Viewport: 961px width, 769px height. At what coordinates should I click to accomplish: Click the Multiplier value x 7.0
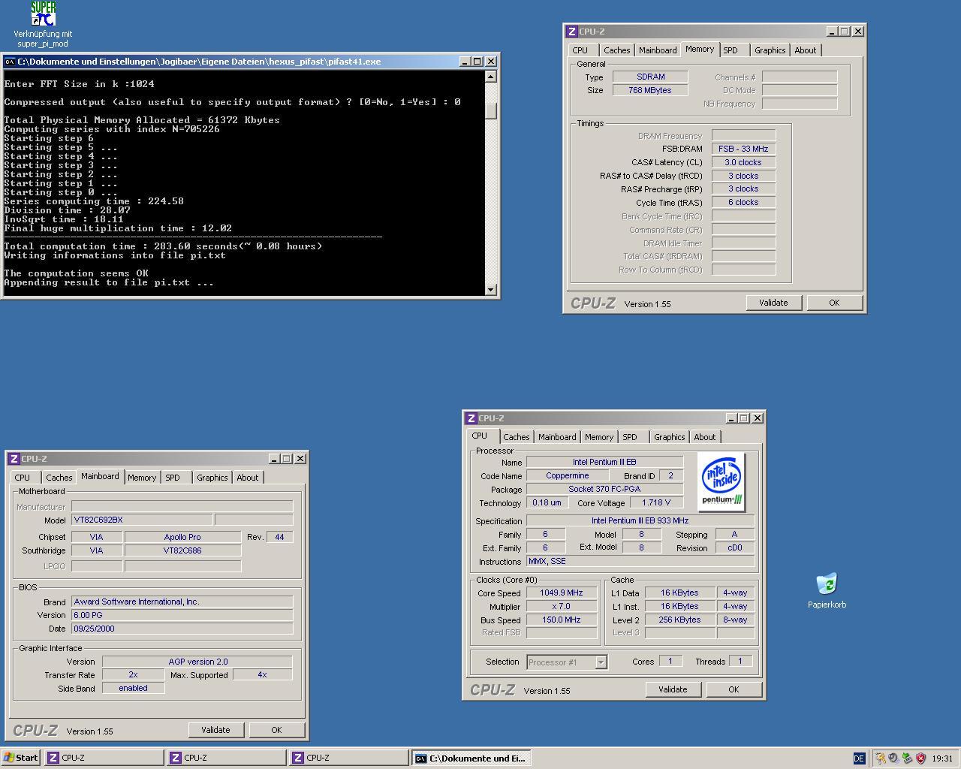tap(562, 606)
